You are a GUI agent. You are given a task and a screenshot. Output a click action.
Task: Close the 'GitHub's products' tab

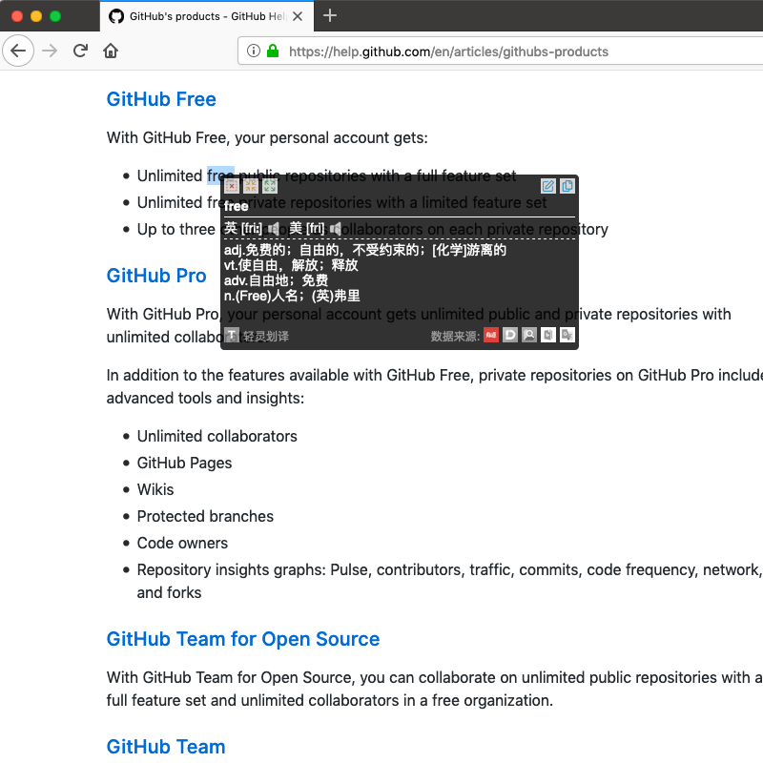click(x=298, y=16)
